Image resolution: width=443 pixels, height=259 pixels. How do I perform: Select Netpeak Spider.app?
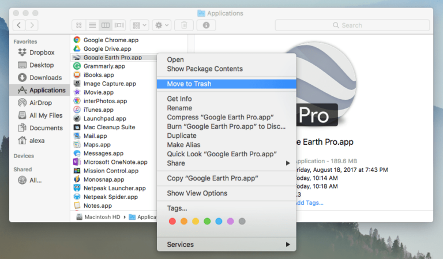pyautogui.click(x=111, y=197)
